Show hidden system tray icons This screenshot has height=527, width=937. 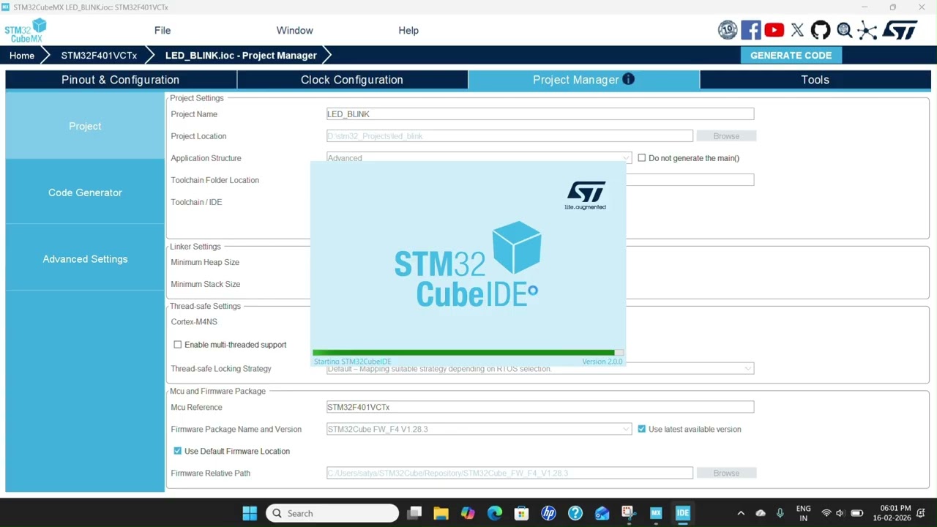741,513
